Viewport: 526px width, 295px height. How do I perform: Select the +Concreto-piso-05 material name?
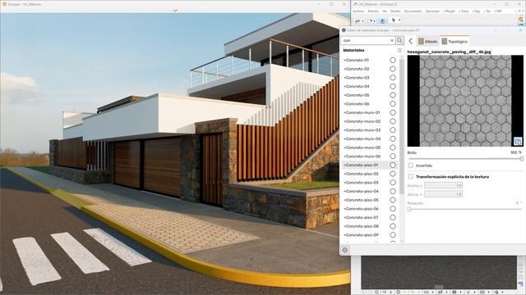(361, 200)
